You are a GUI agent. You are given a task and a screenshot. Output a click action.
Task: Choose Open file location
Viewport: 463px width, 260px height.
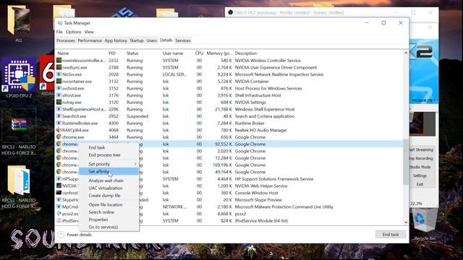tap(109, 204)
